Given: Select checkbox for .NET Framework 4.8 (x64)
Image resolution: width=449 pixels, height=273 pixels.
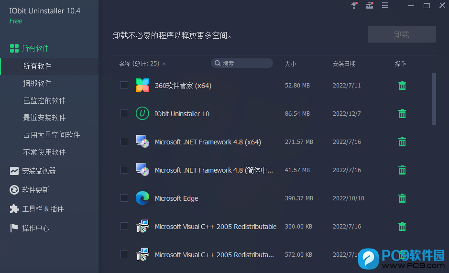Looking at the screenshot, I should [124, 142].
